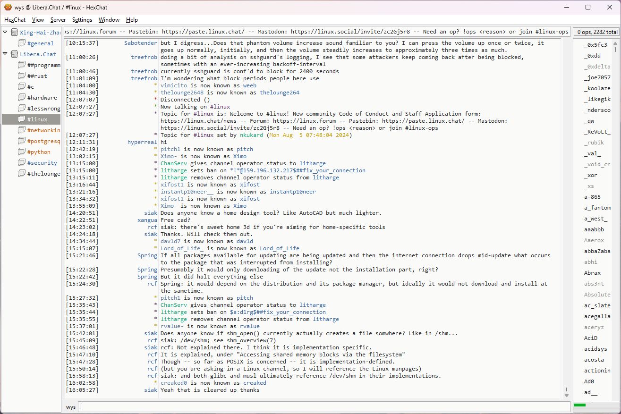The width and height of the screenshot is (621, 414).
Task: Select user Abrax in user list
Action: [592, 273]
